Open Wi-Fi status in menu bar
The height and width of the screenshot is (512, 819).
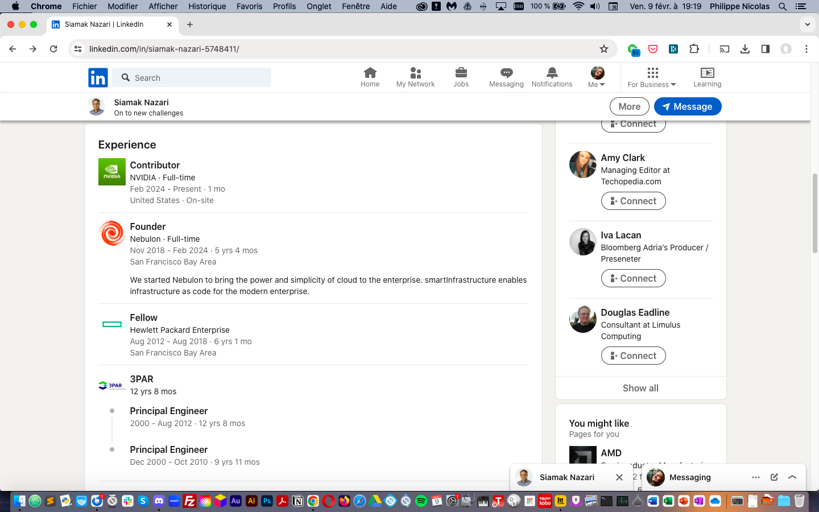[x=578, y=6]
